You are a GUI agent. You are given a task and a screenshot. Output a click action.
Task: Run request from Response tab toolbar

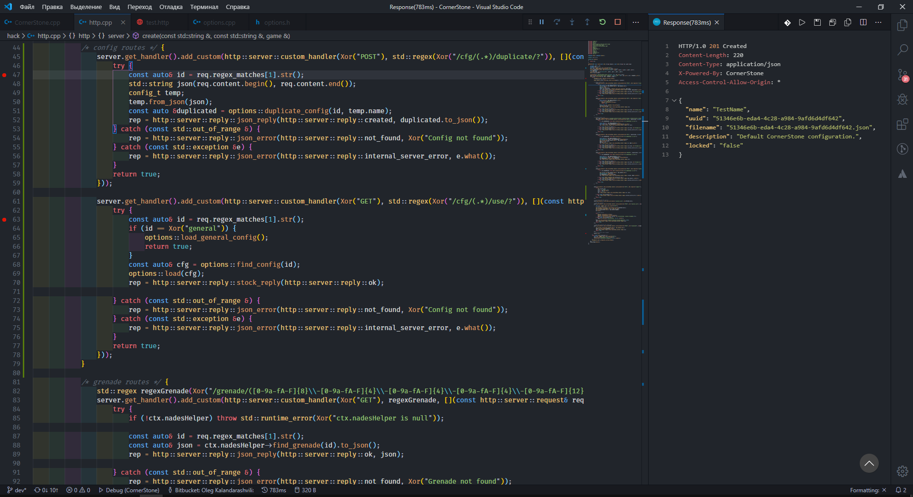tap(802, 22)
